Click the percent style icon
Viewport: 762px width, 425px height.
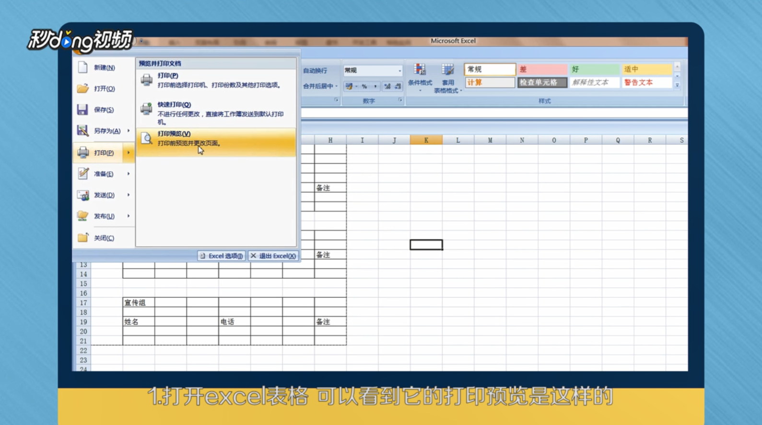364,86
